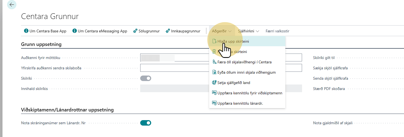The width and height of the screenshot is (404, 137).
Task: Click the Sækja skjöl sjálfkrafa label
Action: [x=330, y=68]
